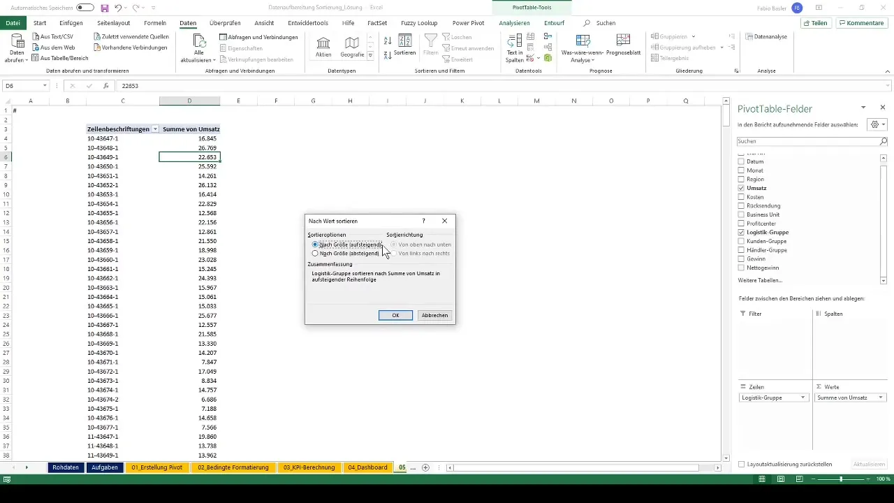
Task: Load data Aus Tabelle/Bereich
Action: point(59,58)
